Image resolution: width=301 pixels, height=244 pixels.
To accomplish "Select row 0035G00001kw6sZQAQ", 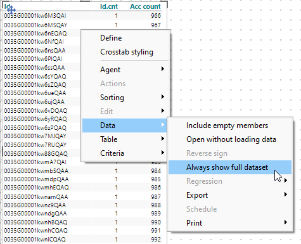I will (35, 84).
